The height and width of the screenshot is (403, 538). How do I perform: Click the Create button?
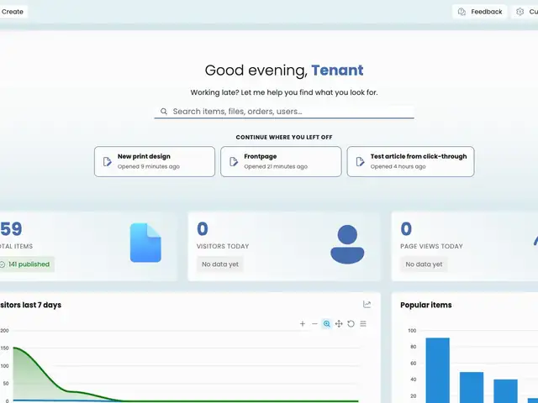coord(13,12)
